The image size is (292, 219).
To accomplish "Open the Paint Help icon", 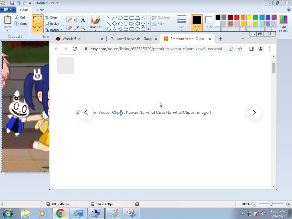I will coord(289,10).
